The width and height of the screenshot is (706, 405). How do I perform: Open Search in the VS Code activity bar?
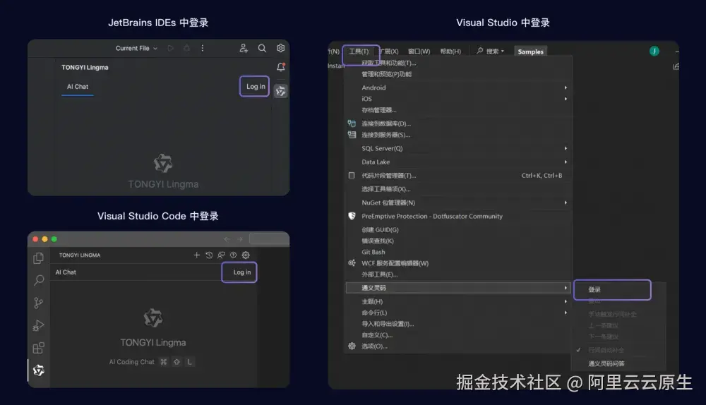pyautogui.click(x=39, y=280)
